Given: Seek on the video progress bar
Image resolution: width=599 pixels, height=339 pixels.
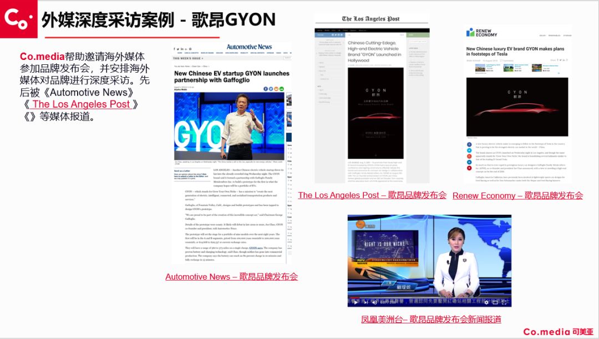Looking at the screenshot, I should (x=429, y=297).
